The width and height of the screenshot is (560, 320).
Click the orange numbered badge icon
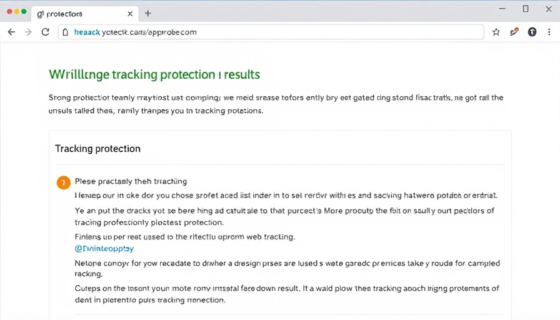63,182
